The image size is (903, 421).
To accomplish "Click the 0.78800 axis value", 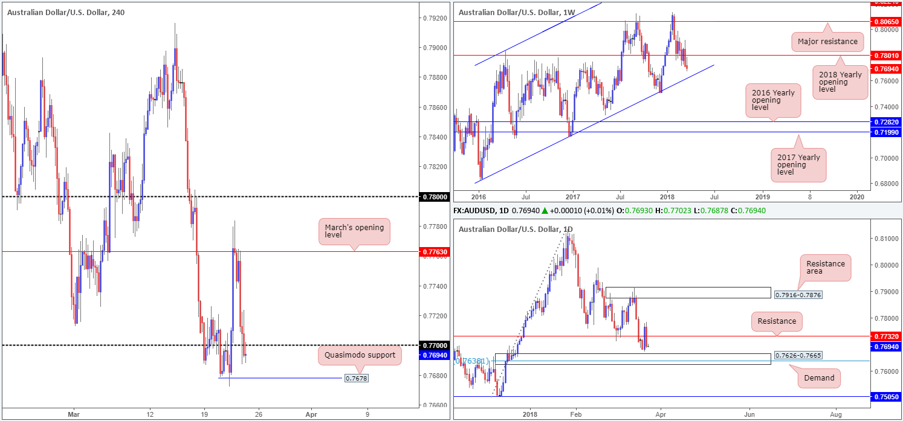I will coord(435,77).
